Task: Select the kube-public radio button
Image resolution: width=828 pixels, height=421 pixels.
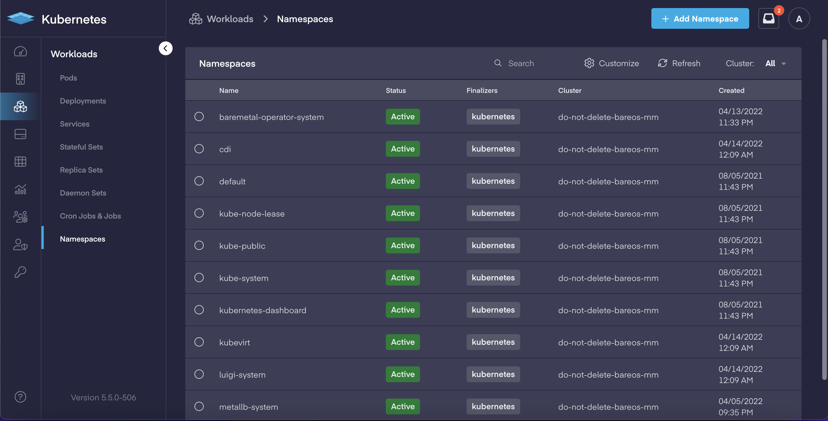Action: (x=199, y=245)
